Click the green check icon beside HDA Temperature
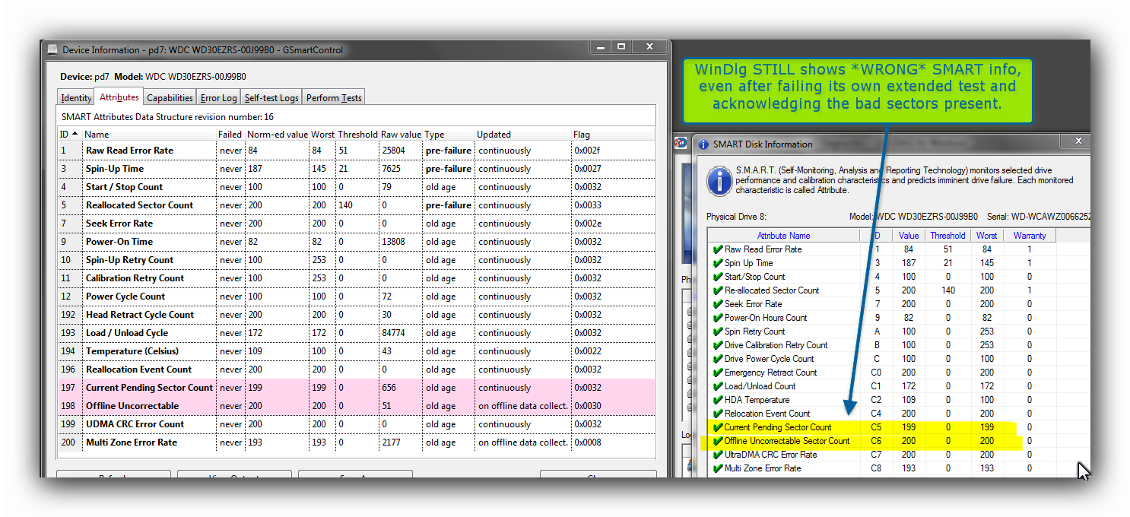 (717, 400)
